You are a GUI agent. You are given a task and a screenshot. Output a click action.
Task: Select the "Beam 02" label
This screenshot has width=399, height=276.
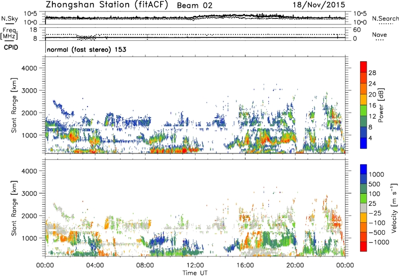(x=195, y=5)
